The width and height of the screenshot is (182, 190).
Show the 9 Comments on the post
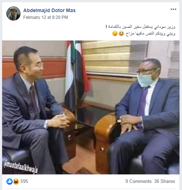(138, 181)
